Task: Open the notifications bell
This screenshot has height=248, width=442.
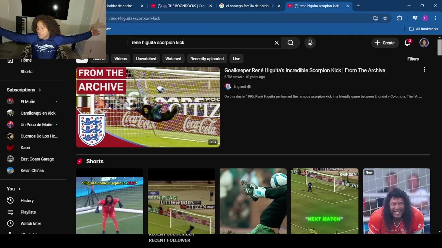Action: point(407,43)
